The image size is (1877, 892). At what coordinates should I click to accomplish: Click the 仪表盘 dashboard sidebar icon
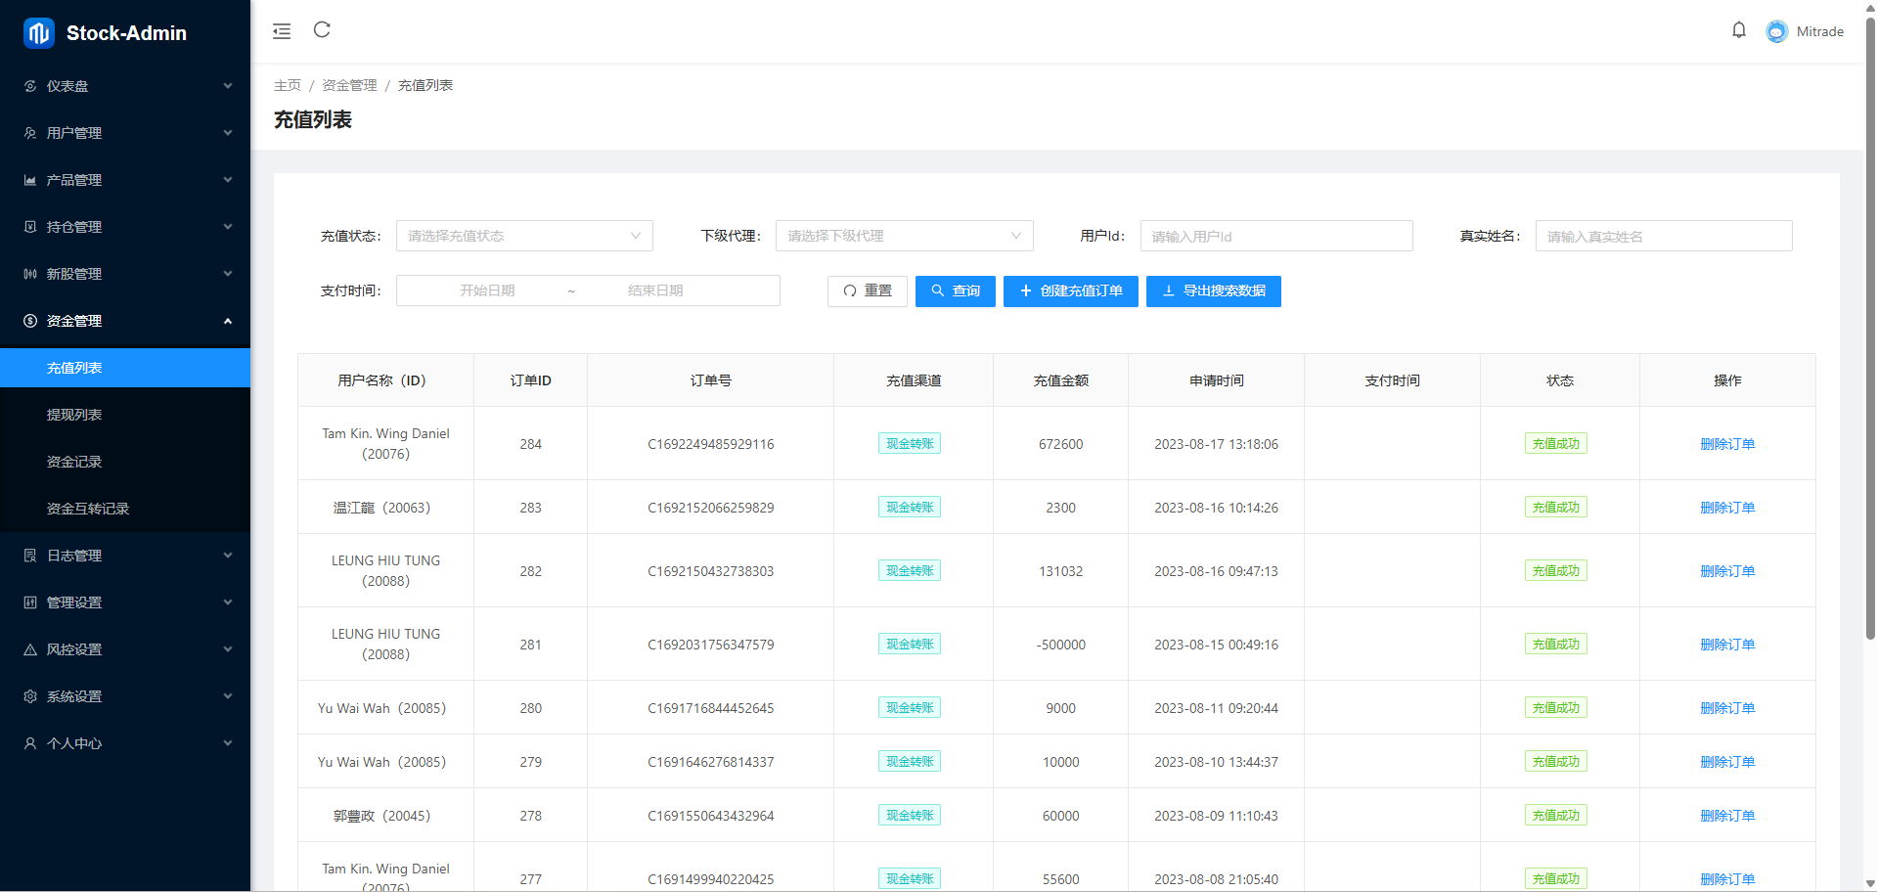(30, 86)
